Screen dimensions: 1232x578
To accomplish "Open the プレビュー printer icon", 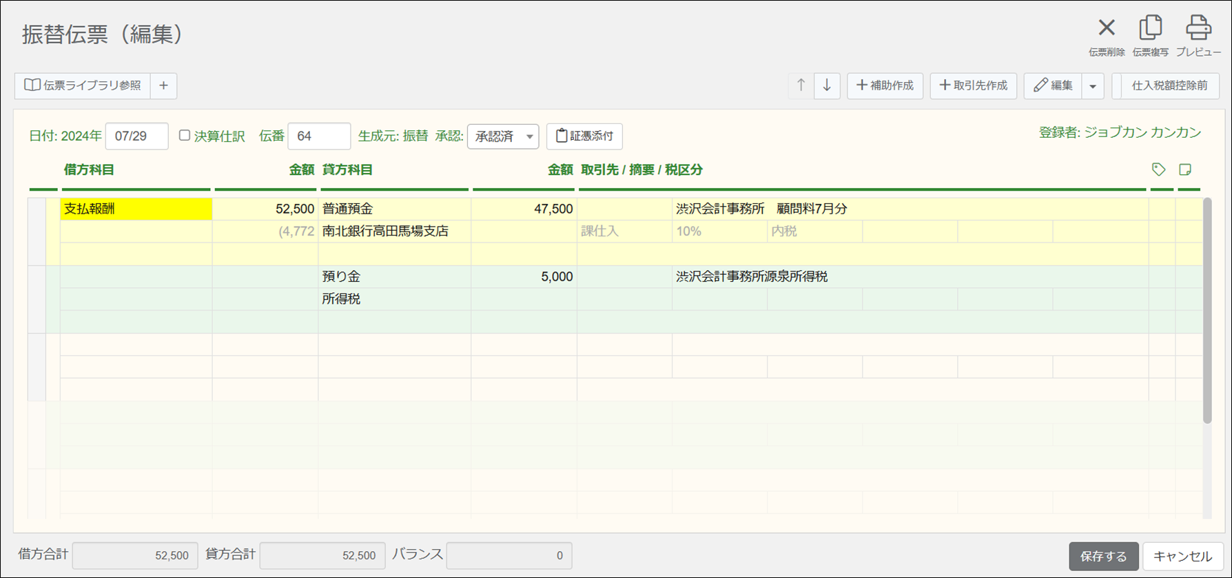I will (1198, 28).
